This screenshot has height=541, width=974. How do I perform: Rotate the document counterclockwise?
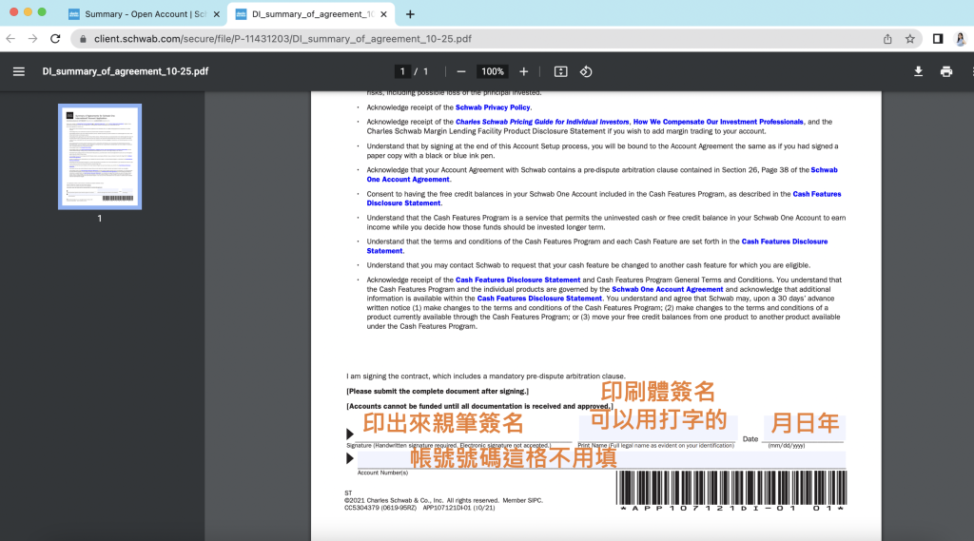(x=586, y=71)
